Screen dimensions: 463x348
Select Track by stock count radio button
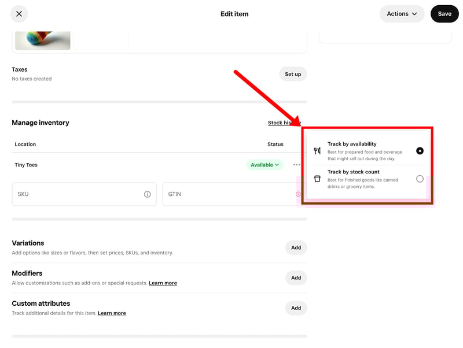(420, 179)
